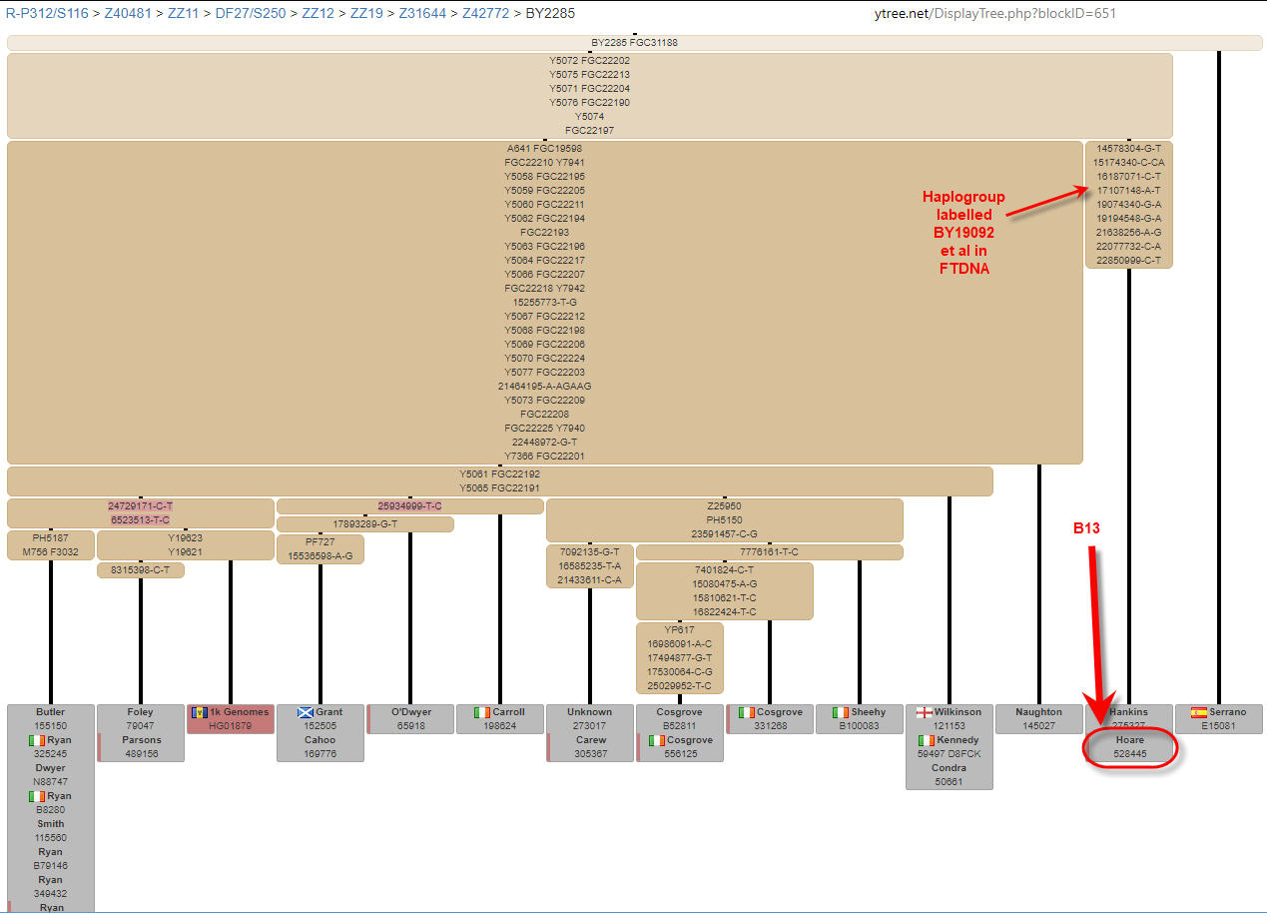Screen dimensions: 1267x913
Task: Select the BY2285 FGC31188 top block
Action: (634, 43)
